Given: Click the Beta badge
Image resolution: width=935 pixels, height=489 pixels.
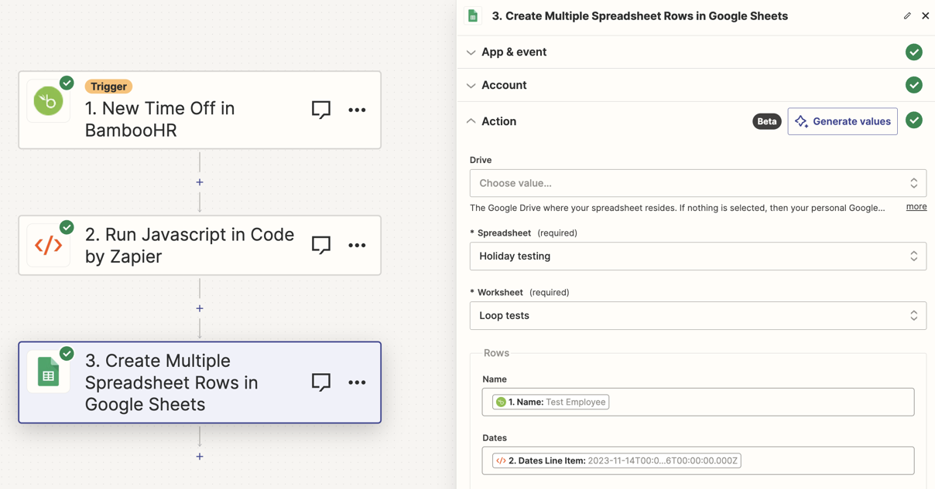Looking at the screenshot, I should (767, 121).
